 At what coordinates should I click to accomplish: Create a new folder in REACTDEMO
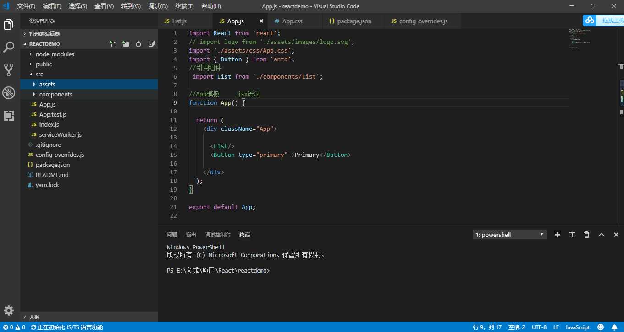click(x=126, y=44)
